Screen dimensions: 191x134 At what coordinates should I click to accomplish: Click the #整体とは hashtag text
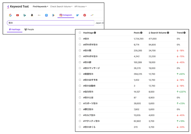[x=88, y=98]
